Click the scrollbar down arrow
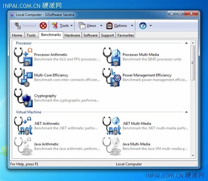This screenshot has height=181, width=208. [x=193, y=156]
